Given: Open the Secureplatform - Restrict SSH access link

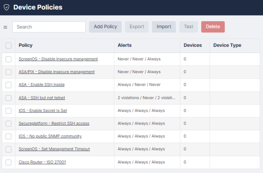Looking at the screenshot, I should click(x=54, y=123).
